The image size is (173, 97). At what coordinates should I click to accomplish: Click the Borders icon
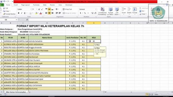(31, 13)
